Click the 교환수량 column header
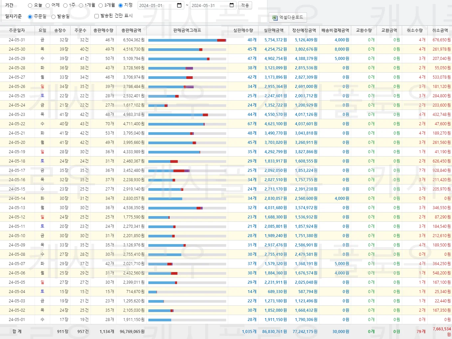 (x=364, y=30)
